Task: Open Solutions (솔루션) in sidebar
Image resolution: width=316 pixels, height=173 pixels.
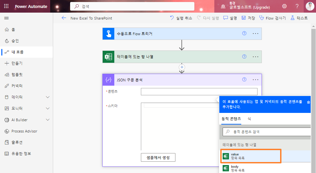Action: point(27,142)
